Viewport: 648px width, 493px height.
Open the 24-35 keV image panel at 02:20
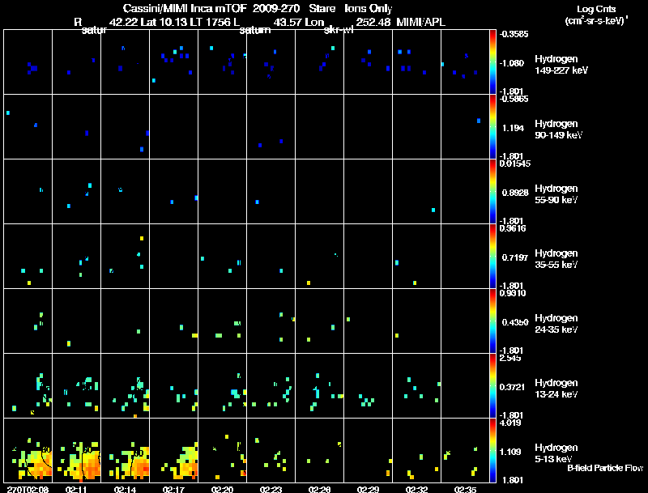222,321
